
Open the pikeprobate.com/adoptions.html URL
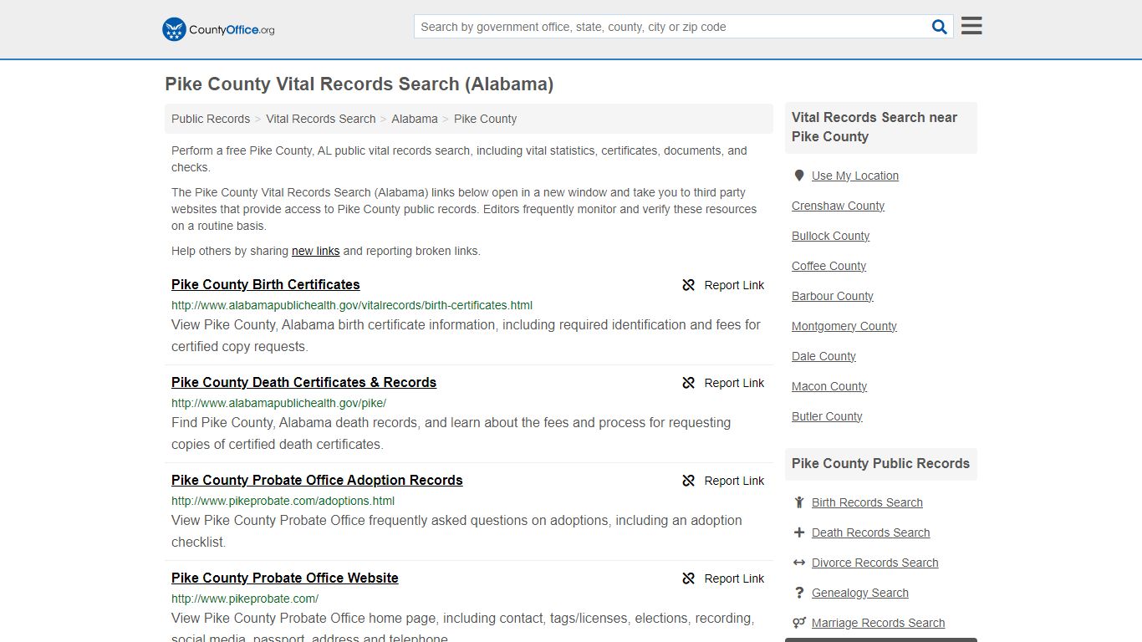tap(283, 501)
